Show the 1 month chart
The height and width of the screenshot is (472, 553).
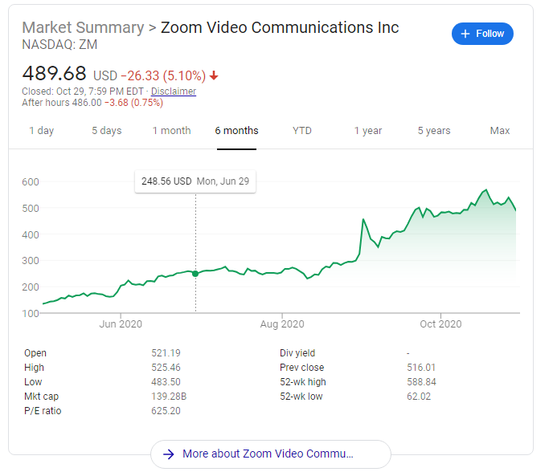[172, 131]
